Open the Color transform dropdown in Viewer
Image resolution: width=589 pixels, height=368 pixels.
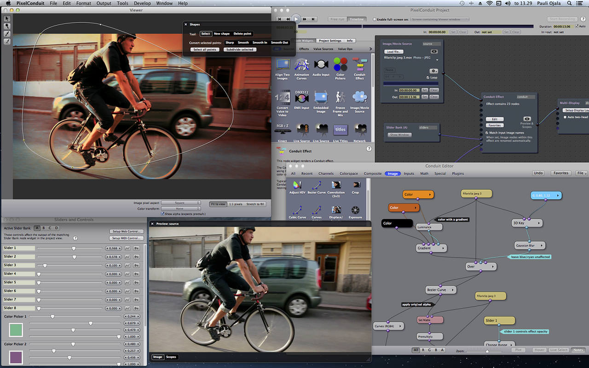[x=181, y=208]
